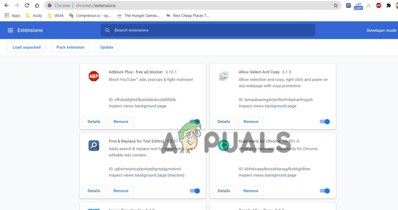Viewport: 398px width, 210px height.
Task: Click Grammarly ID kbfnbcaeplbcioakkpcpgfkobkghlhen
Action: tap(274, 169)
